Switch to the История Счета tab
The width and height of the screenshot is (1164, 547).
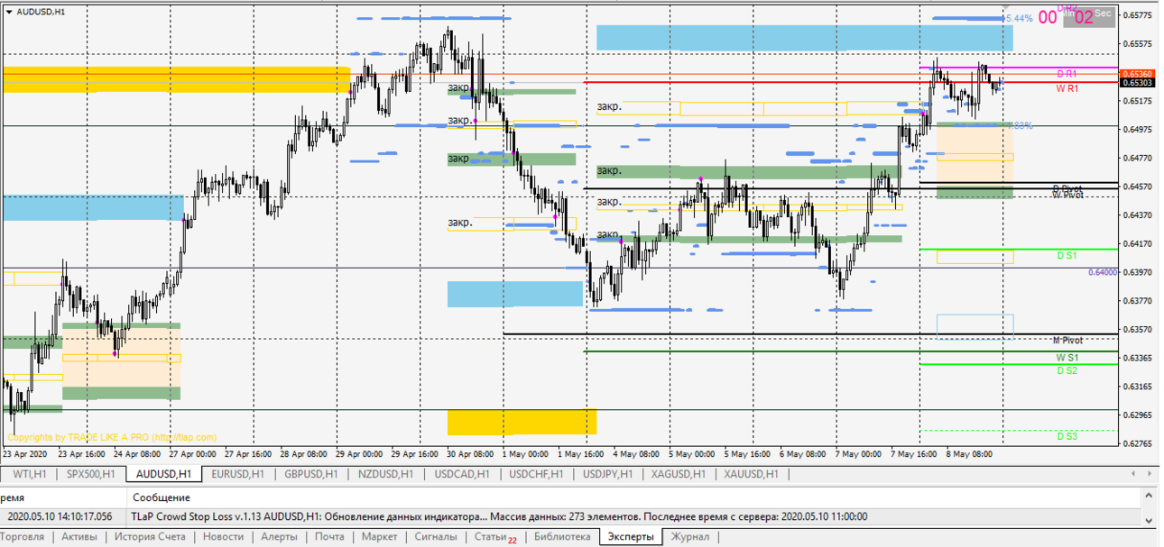150,537
